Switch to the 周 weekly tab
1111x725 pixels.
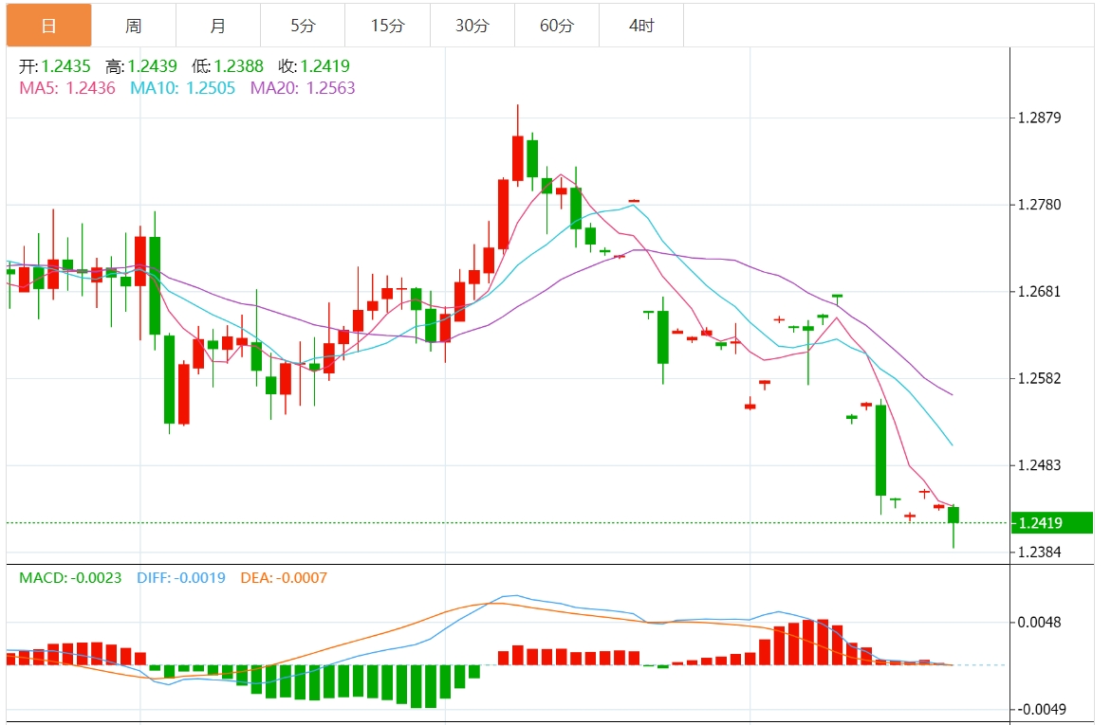[134, 26]
